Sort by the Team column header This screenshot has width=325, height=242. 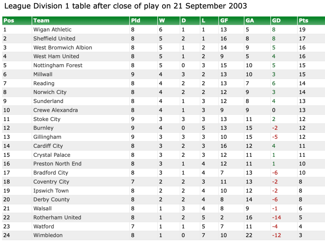[41, 21]
